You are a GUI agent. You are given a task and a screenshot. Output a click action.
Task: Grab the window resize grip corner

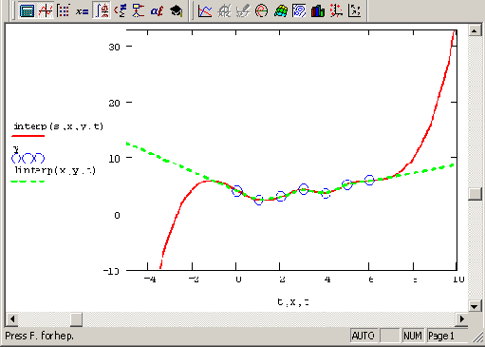(x=478, y=338)
